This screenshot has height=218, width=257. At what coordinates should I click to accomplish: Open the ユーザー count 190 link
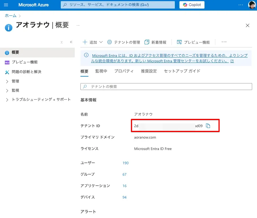[126, 163]
